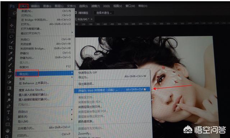Select the Brush tool
Image resolution: width=230 pixels, height=138 pixels.
point(10,65)
